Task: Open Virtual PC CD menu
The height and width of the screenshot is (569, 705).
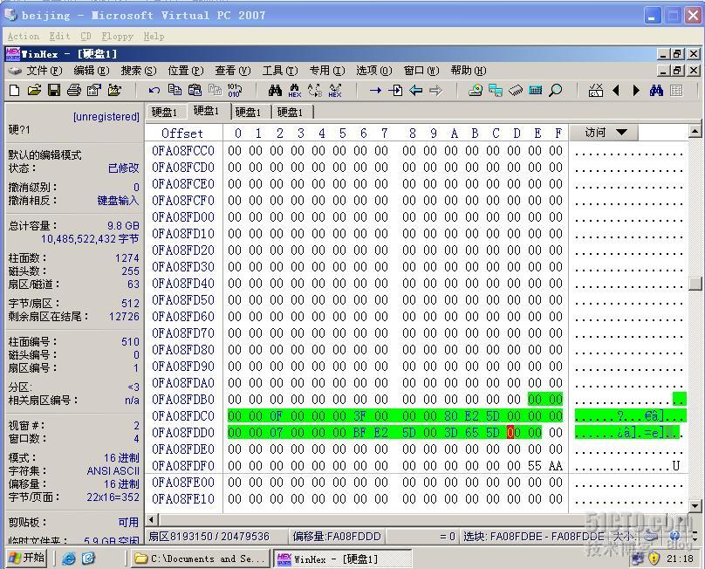Action: (x=86, y=37)
